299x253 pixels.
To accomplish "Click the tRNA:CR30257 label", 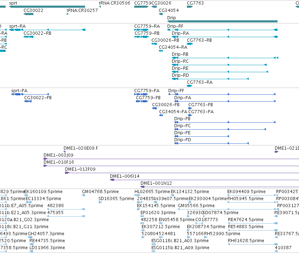I will coord(82,10).
